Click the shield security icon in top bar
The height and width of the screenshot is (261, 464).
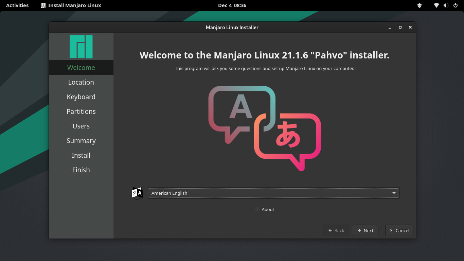coord(420,5)
